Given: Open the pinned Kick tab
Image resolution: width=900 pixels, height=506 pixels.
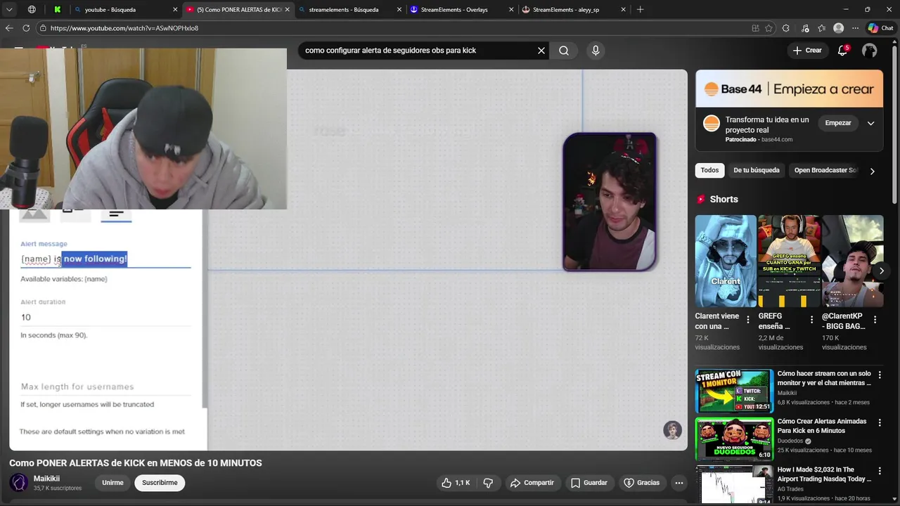Looking at the screenshot, I should pos(57,10).
